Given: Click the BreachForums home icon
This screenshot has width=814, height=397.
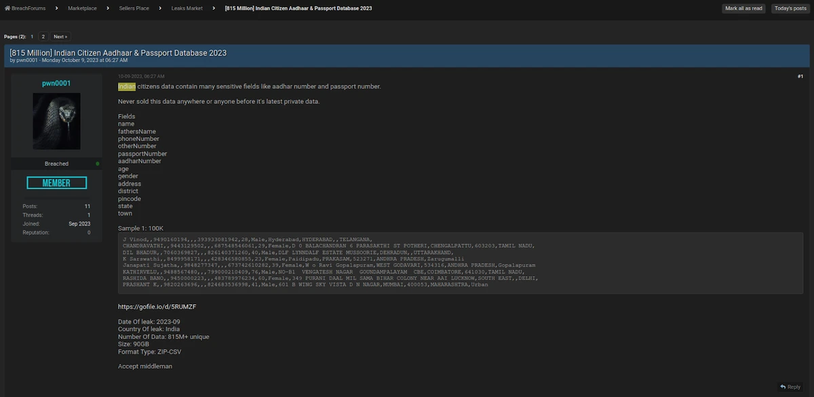Looking at the screenshot, I should click(x=7, y=8).
